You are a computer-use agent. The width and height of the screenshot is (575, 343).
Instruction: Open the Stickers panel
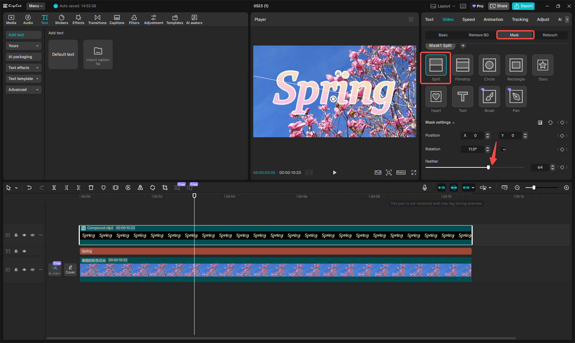[x=62, y=20]
